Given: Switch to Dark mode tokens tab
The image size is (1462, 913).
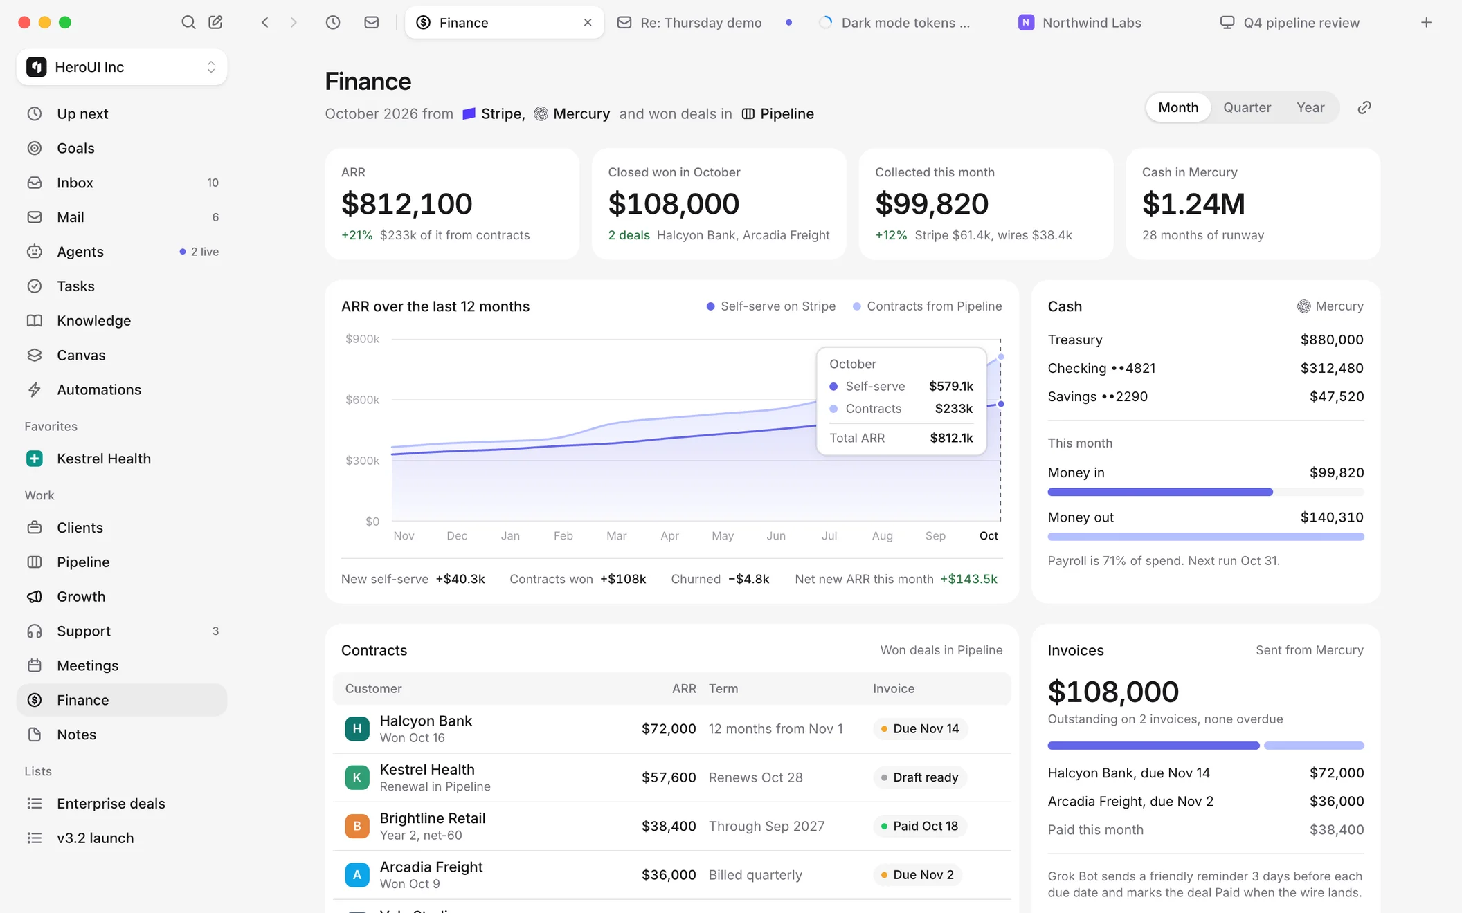Looking at the screenshot, I should pos(904,22).
